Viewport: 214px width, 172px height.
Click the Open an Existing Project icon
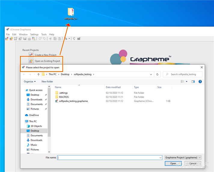pyautogui.click(x=31, y=61)
